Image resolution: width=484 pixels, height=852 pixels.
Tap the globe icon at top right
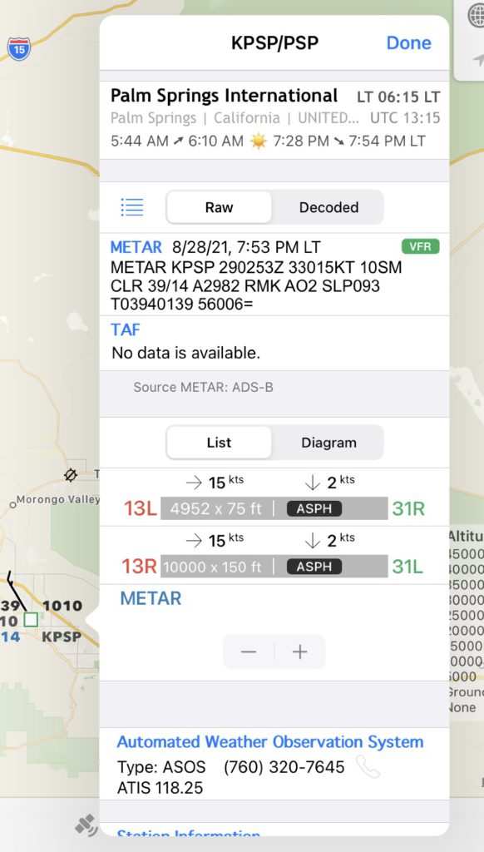tap(476, 17)
